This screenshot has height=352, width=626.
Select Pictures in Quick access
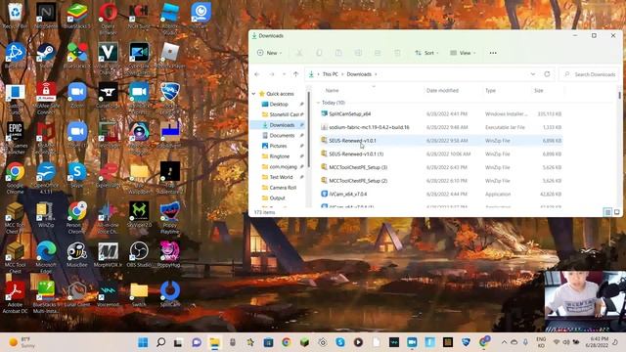pyautogui.click(x=278, y=146)
